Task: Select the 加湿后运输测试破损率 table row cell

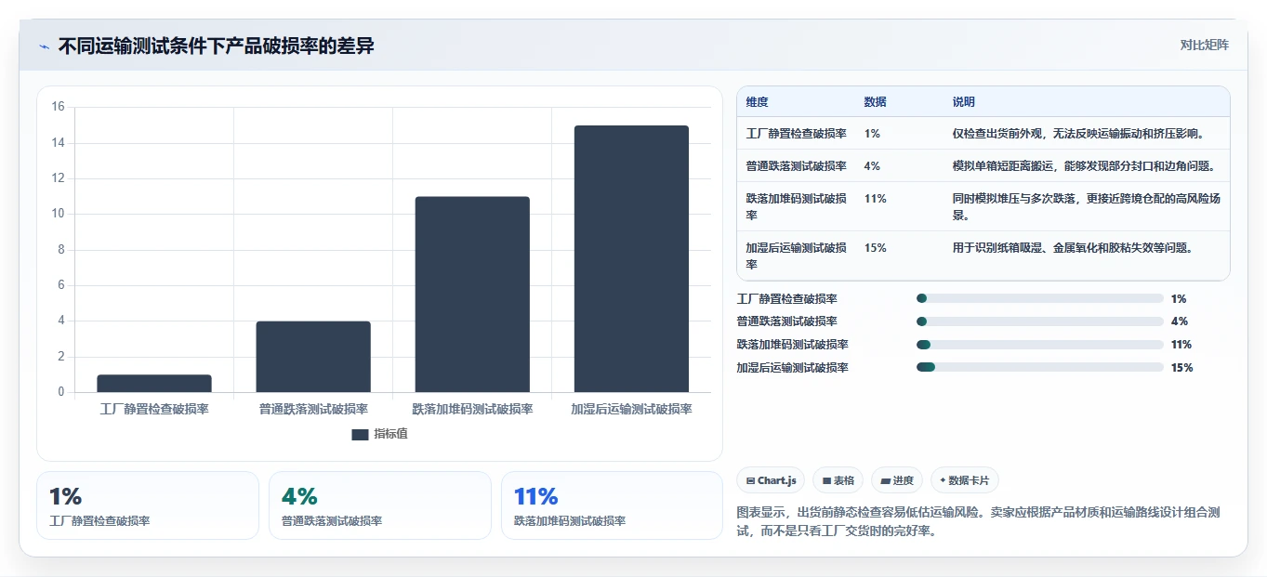Action: click(x=796, y=256)
